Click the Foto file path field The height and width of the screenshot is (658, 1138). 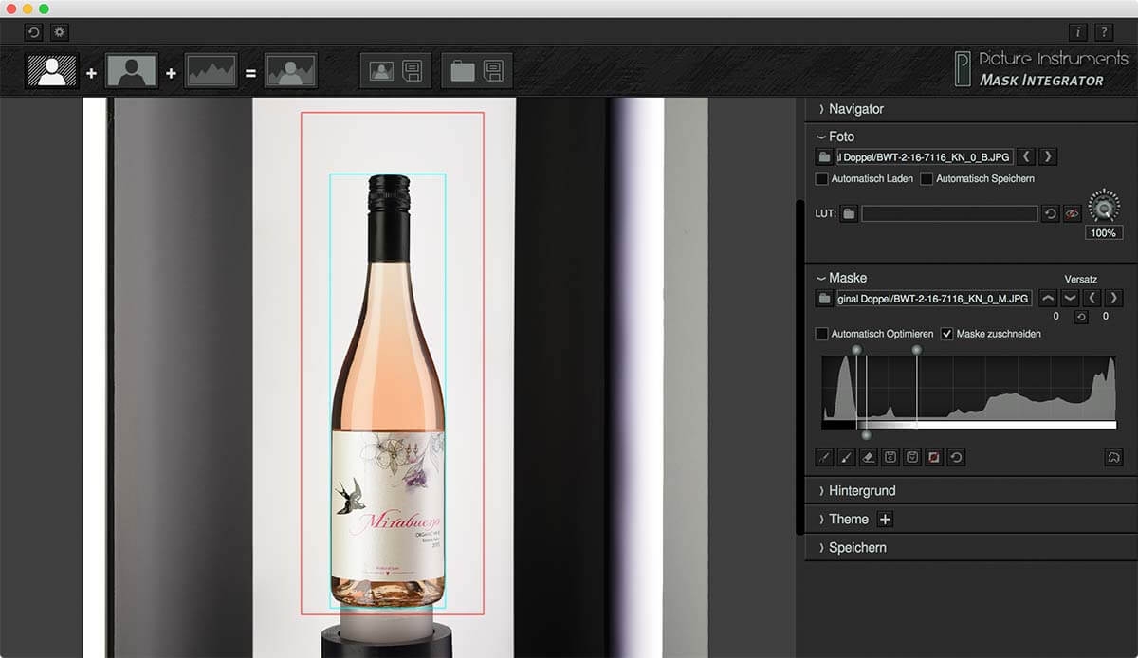(x=925, y=156)
